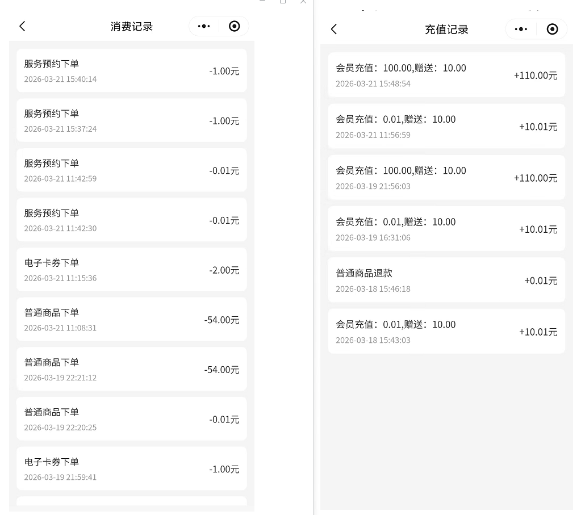581x515 pixels.
Task: Open the 服务预约下单 record at 15:40:14
Action: click(x=132, y=71)
